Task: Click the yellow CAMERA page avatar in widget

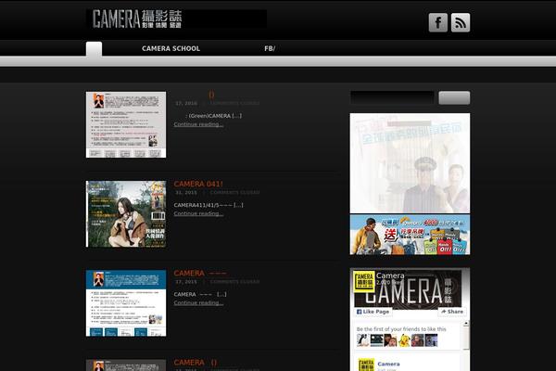Action: point(364,282)
